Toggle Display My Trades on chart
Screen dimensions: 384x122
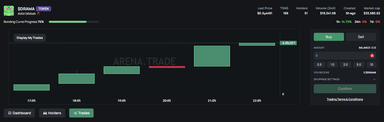[x=30, y=38]
